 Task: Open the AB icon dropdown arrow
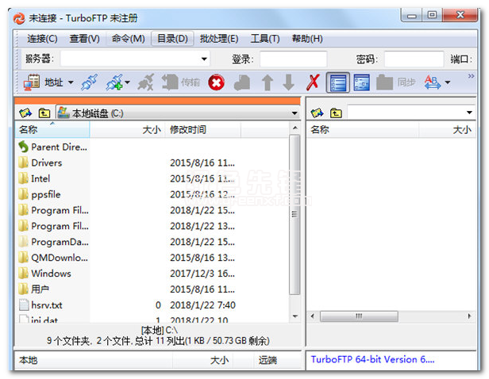point(448,82)
